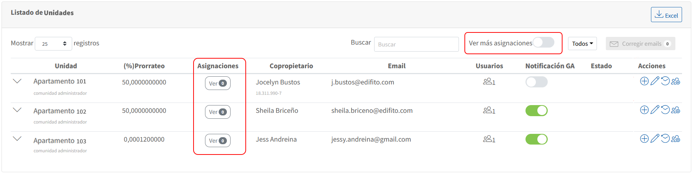Open the users count icon for Jocelyn Bustos
The height and width of the screenshot is (177, 695).
tap(489, 81)
